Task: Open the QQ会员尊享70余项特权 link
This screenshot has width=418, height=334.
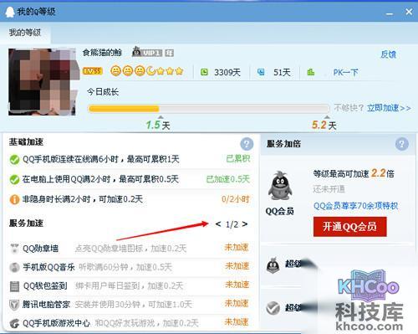Action: [355, 206]
